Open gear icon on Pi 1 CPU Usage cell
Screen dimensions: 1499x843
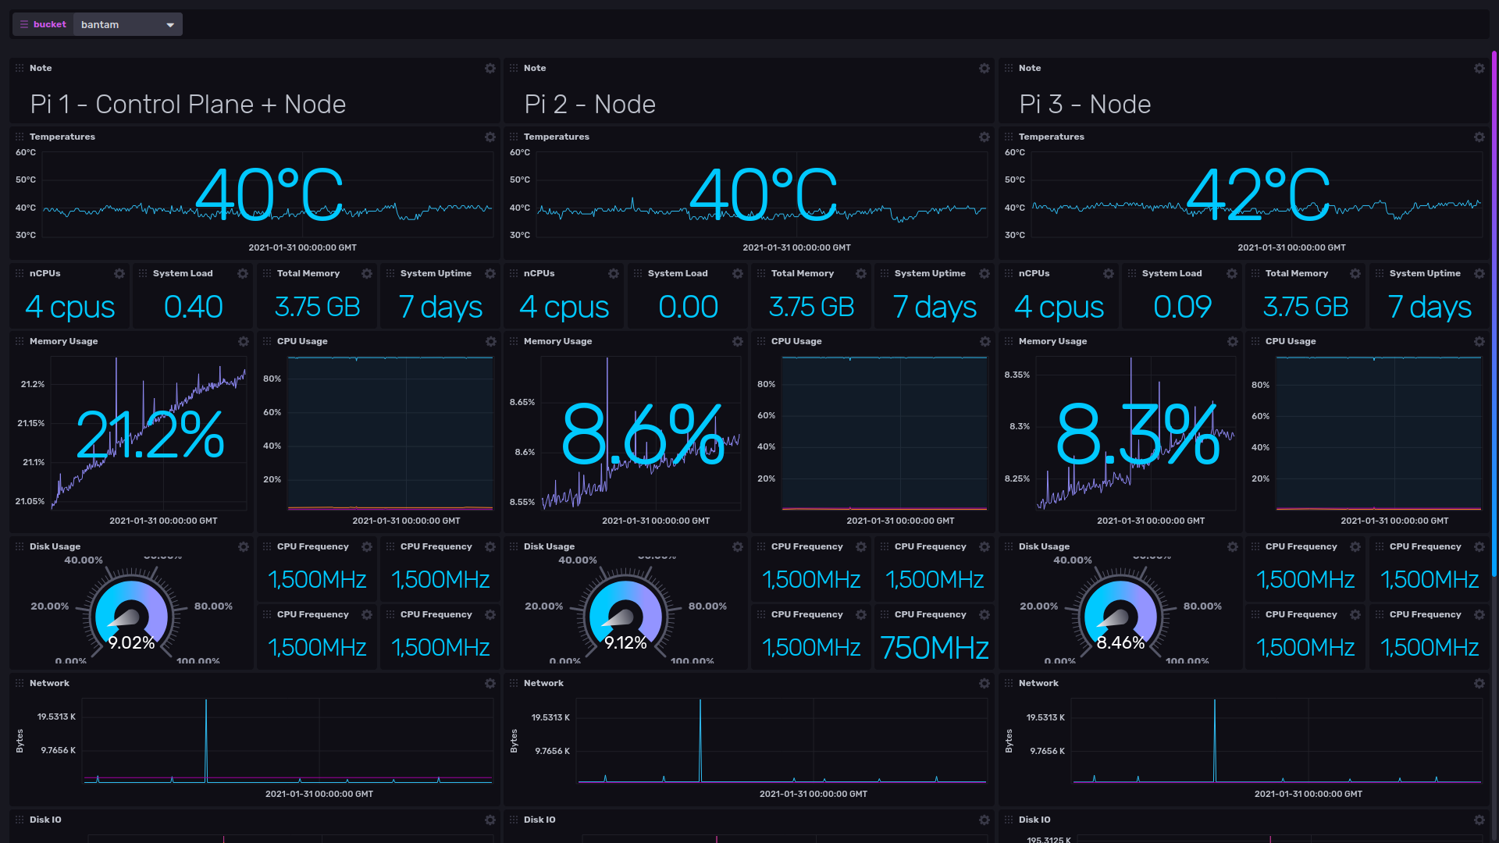click(490, 341)
